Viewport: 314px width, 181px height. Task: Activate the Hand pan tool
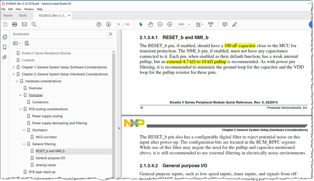coord(150,25)
